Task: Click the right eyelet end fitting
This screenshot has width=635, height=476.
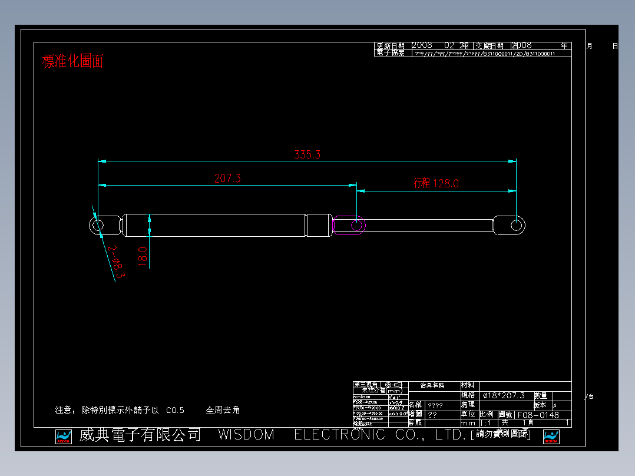Action: pos(514,226)
